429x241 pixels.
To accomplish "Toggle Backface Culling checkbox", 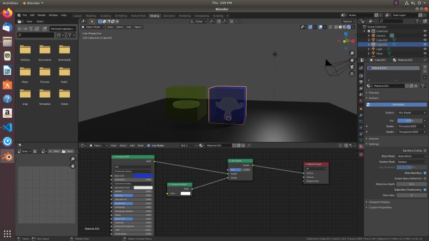I will tap(425, 150).
